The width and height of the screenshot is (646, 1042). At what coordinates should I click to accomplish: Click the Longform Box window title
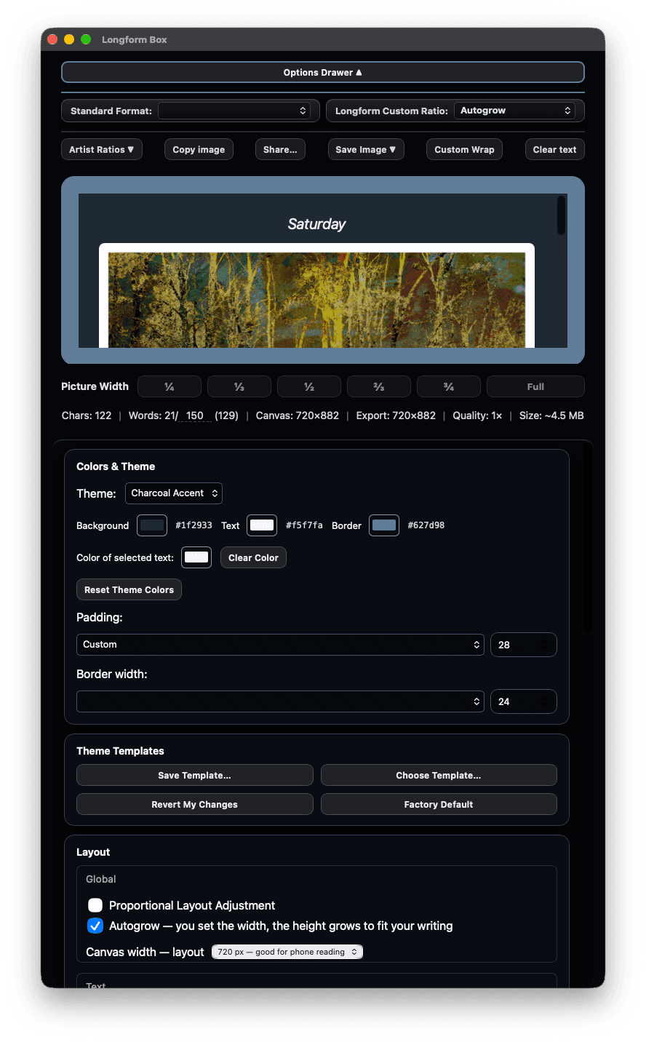pos(135,39)
